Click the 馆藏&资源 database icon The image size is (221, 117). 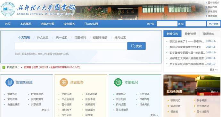click(x=10, y=82)
